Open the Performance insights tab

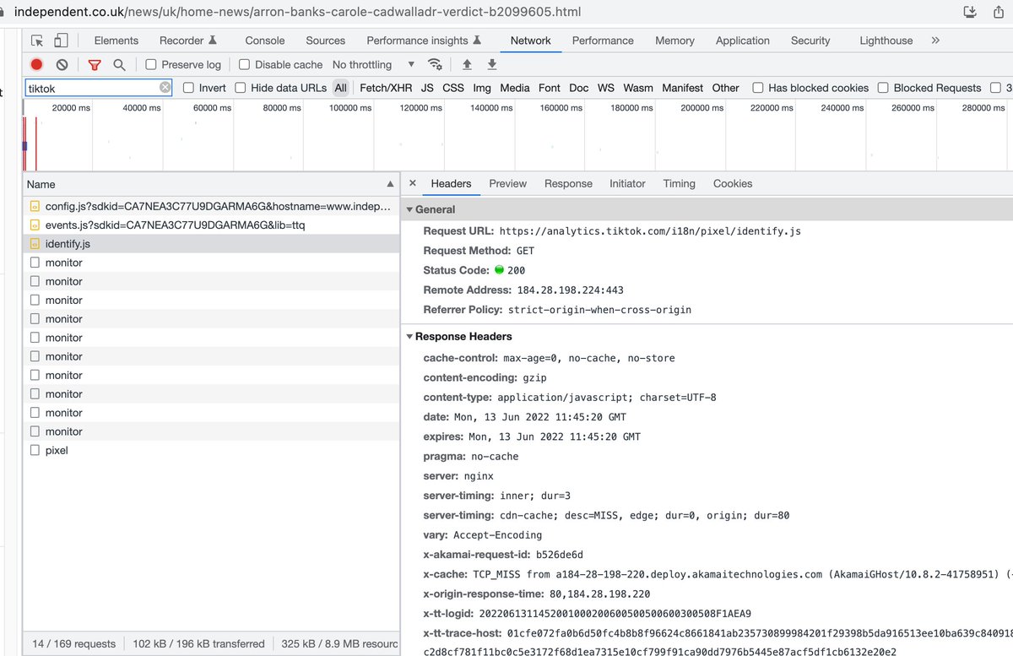[x=424, y=41]
